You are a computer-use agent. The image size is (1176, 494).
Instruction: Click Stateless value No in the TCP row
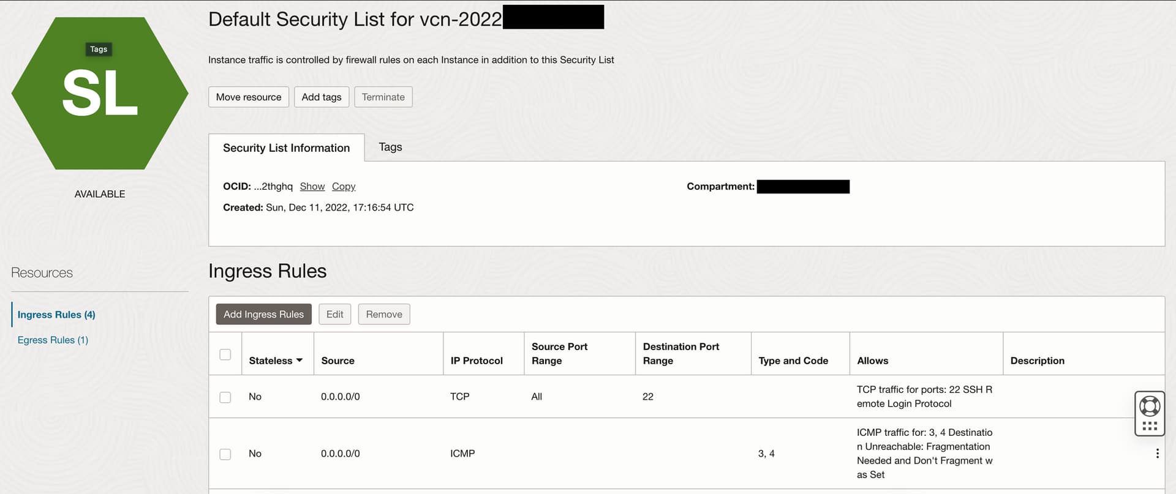255,397
